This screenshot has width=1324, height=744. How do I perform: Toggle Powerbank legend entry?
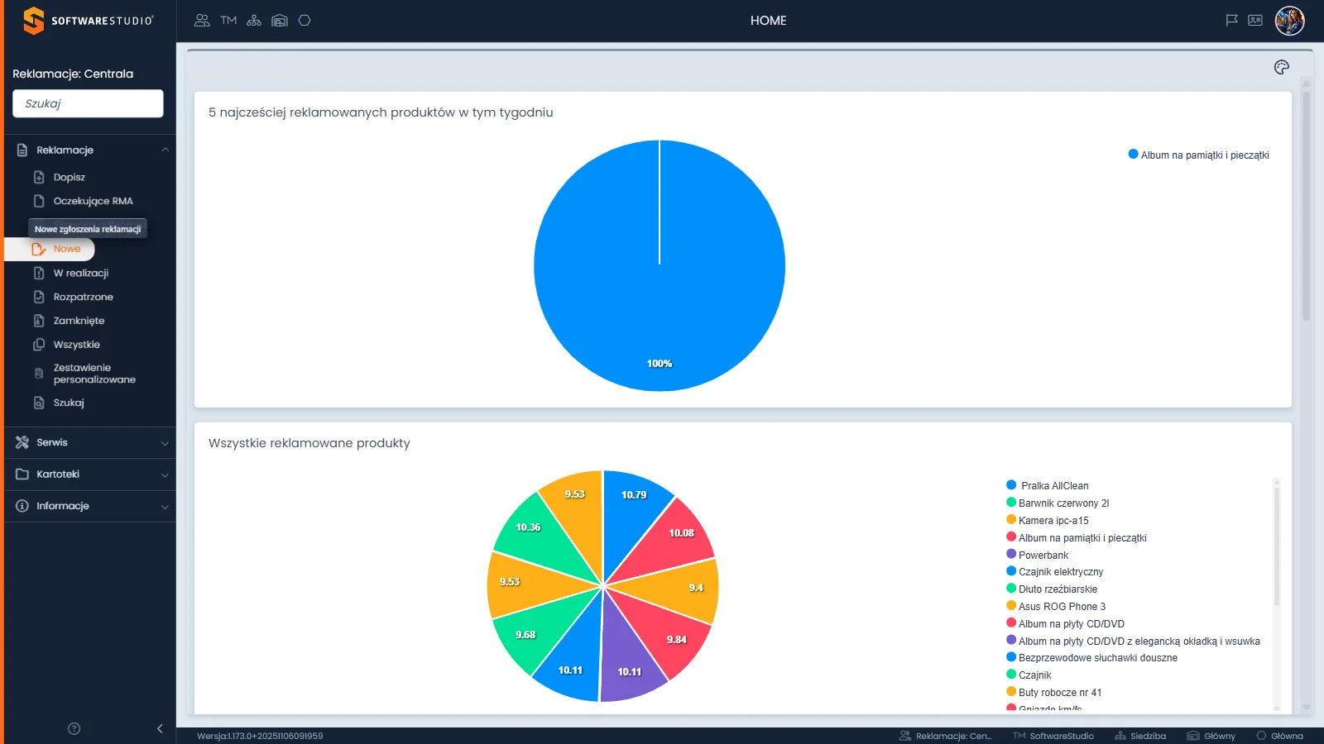point(1038,555)
